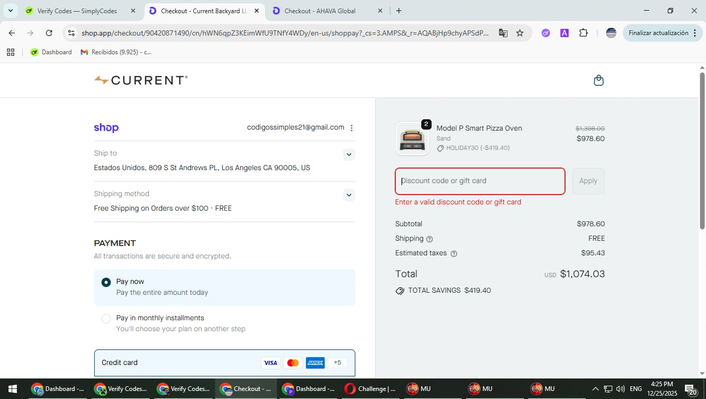Open the Dashboard bookmark

(x=51, y=52)
